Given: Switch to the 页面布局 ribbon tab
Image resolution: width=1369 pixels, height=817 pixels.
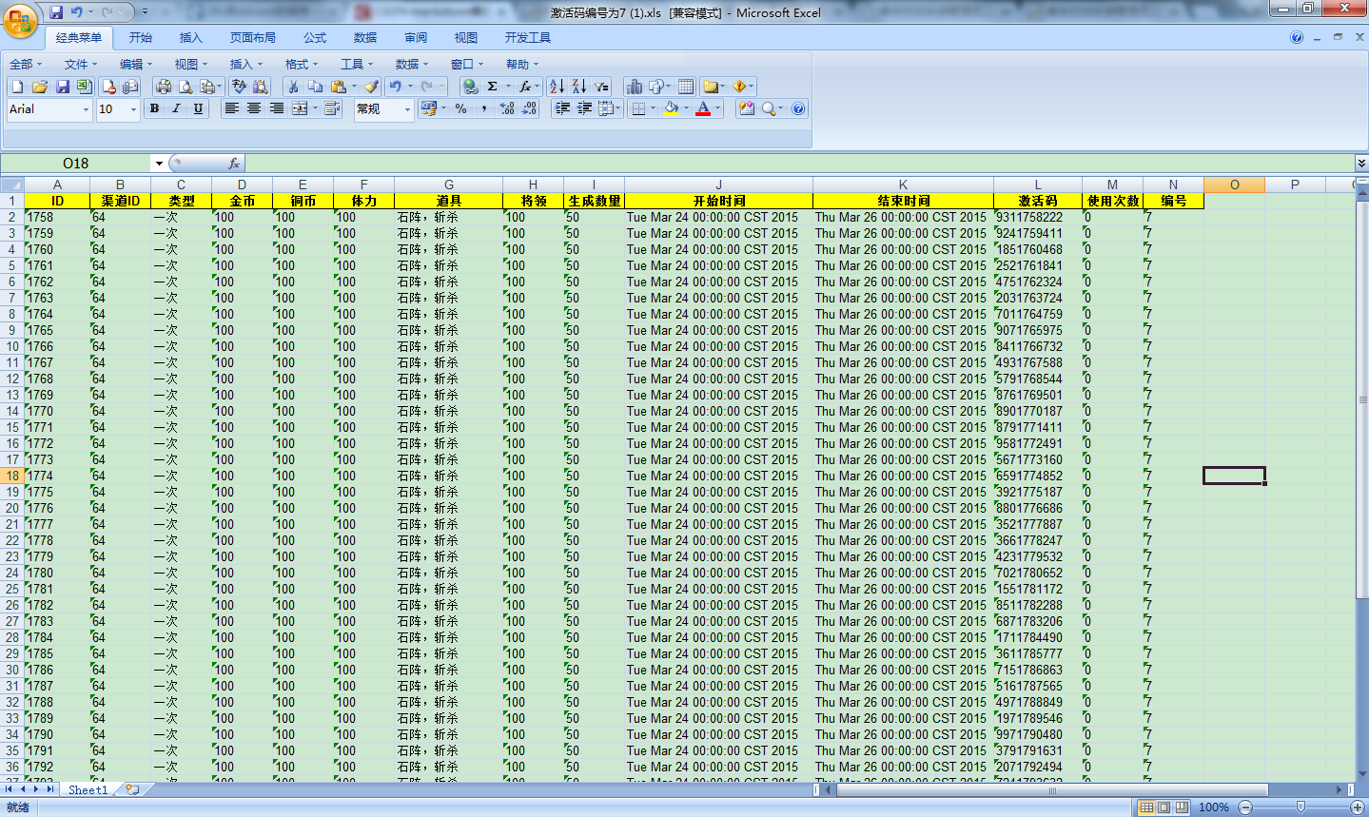Looking at the screenshot, I should point(253,38).
